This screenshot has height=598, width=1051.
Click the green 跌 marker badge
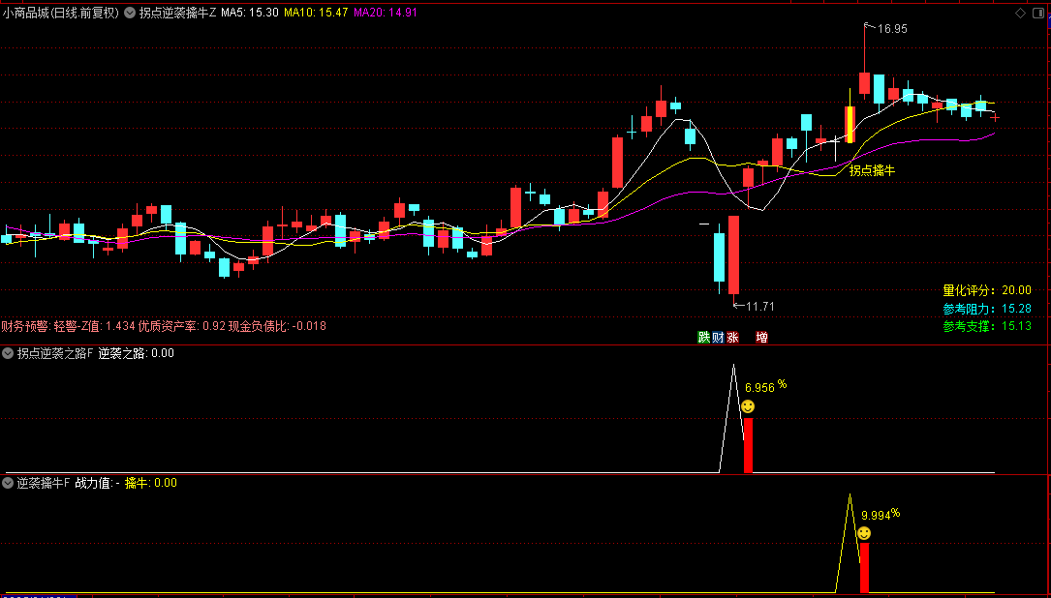(704, 338)
